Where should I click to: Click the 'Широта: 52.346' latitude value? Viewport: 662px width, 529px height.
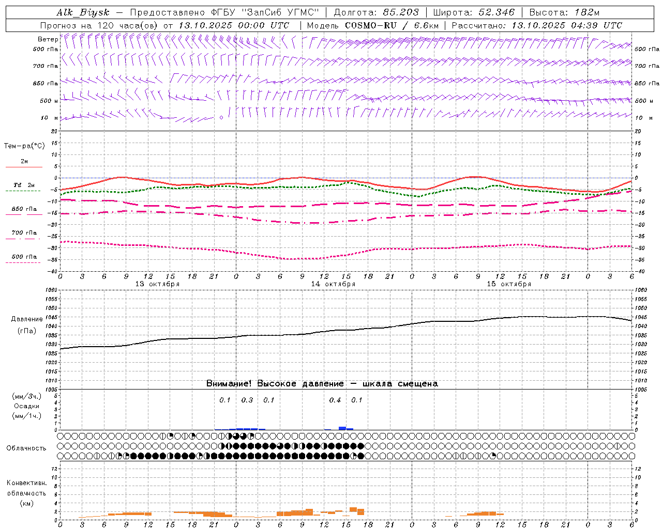pyautogui.click(x=474, y=12)
